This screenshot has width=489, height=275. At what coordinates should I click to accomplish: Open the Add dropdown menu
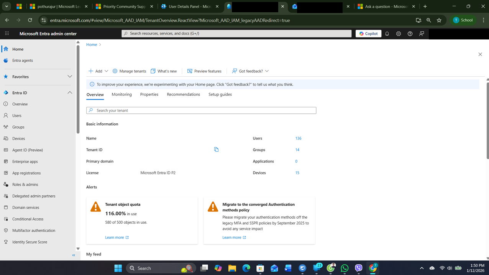pyautogui.click(x=98, y=71)
